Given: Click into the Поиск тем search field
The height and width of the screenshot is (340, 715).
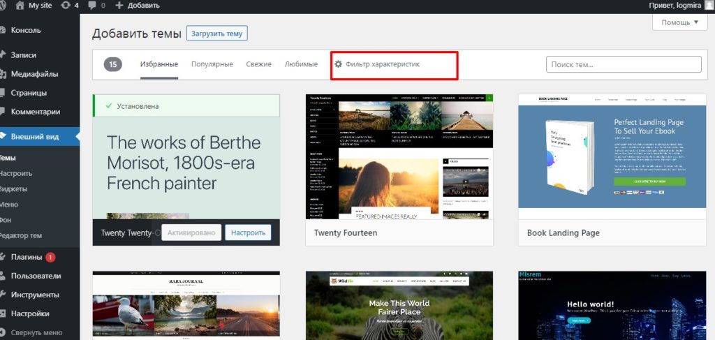Looking at the screenshot, I should click(x=623, y=64).
